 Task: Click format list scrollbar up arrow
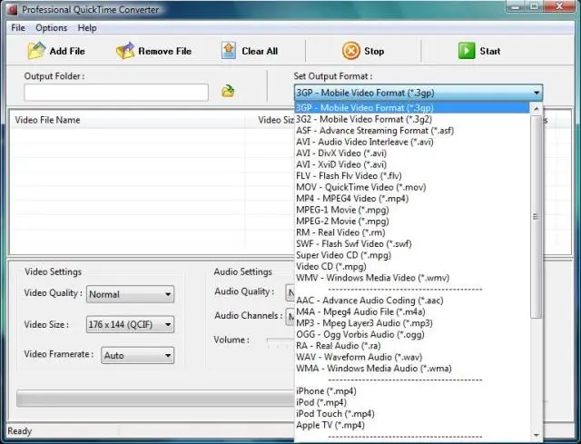point(537,108)
